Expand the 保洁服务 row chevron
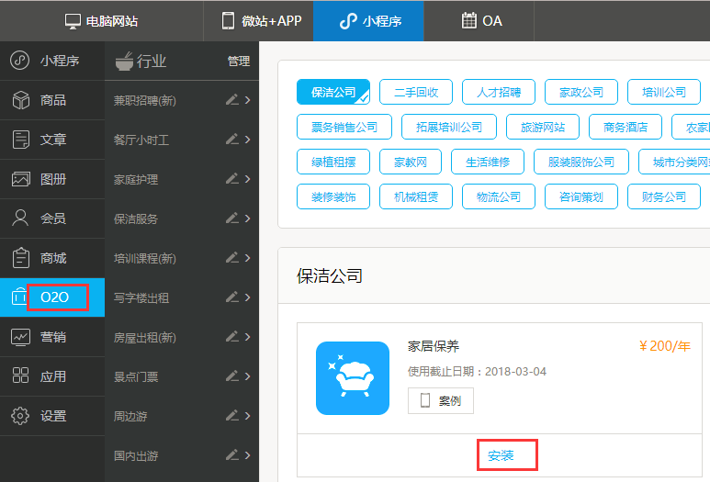 click(248, 219)
